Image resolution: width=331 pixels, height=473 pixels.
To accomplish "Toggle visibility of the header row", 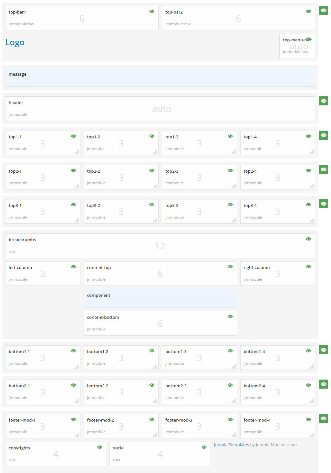I will click(x=323, y=101).
